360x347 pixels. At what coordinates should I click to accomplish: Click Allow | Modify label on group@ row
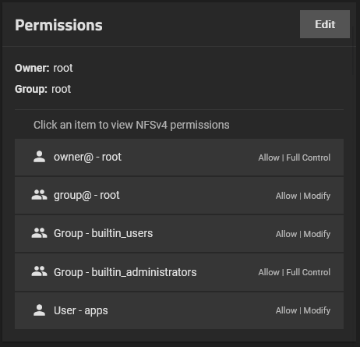point(303,196)
